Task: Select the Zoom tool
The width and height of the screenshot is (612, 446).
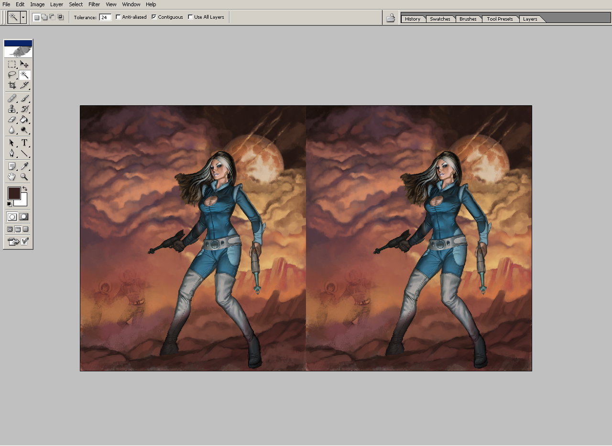Action: [x=24, y=177]
